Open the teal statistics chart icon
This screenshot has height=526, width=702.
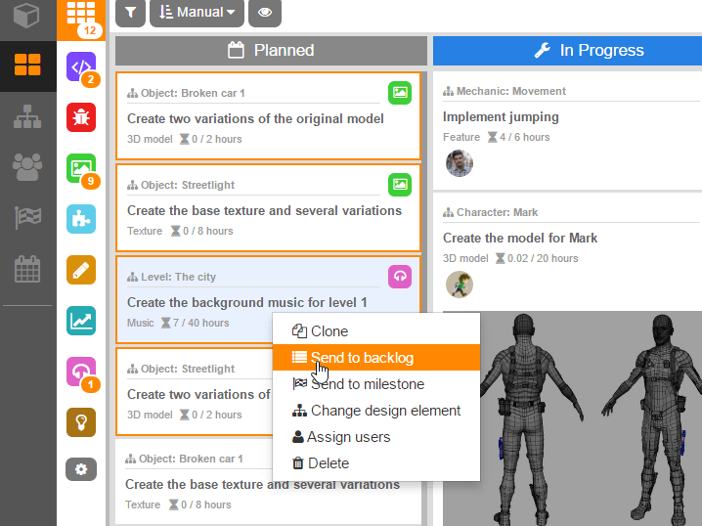pyautogui.click(x=80, y=321)
